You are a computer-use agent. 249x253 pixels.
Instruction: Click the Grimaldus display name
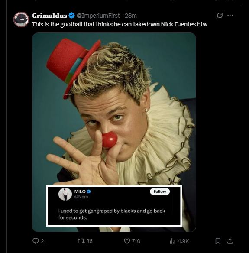[x=50, y=16]
